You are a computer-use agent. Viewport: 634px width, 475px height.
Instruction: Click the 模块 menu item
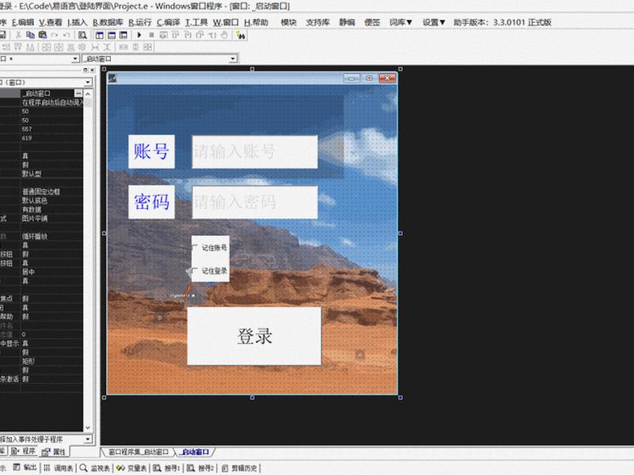click(x=288, y=22)
